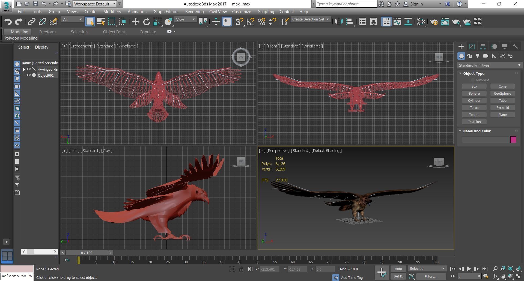Click the Unlink Selection icon
Image resolution: width=524 pixels, height=281 pixels.
coord(42,22)
